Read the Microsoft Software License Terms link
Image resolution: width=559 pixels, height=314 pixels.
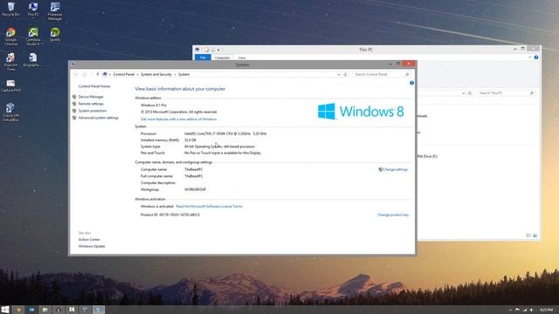209,206
